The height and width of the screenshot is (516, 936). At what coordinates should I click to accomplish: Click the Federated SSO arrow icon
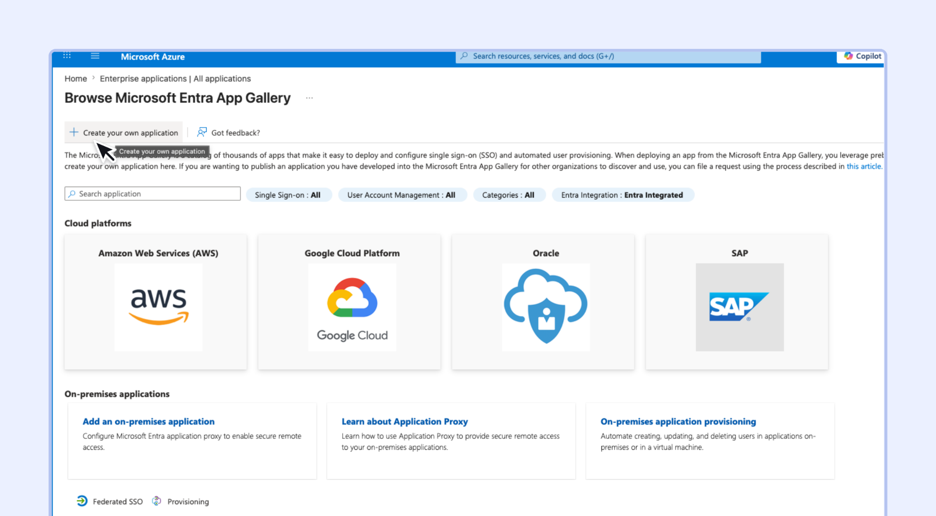point(82,501)
